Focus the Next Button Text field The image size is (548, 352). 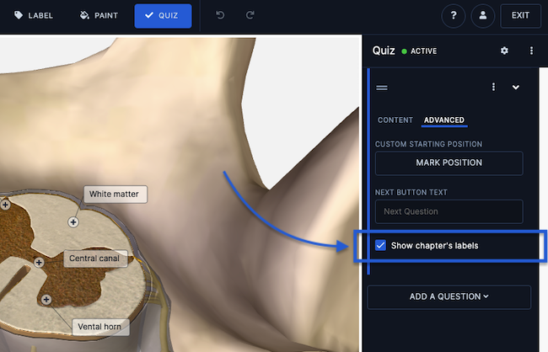click(x=449, y=211)
